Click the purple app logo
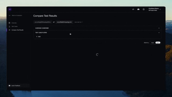Viewport: 172px width, 97px height. click(x=10, y=9)
